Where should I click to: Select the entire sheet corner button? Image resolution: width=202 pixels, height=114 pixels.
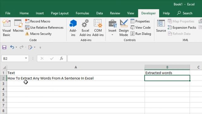[4, 67]
